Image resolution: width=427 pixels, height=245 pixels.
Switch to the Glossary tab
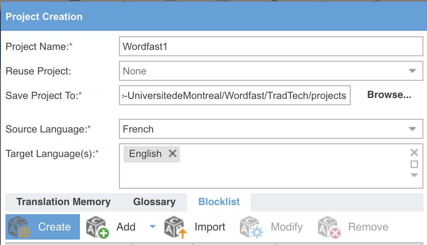point(154,202)
